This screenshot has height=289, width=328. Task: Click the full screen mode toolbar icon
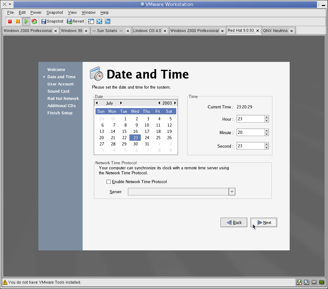tap(99, 21)
